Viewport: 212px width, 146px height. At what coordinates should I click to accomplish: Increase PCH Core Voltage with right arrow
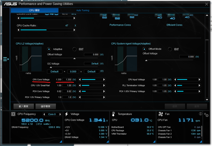104,91
